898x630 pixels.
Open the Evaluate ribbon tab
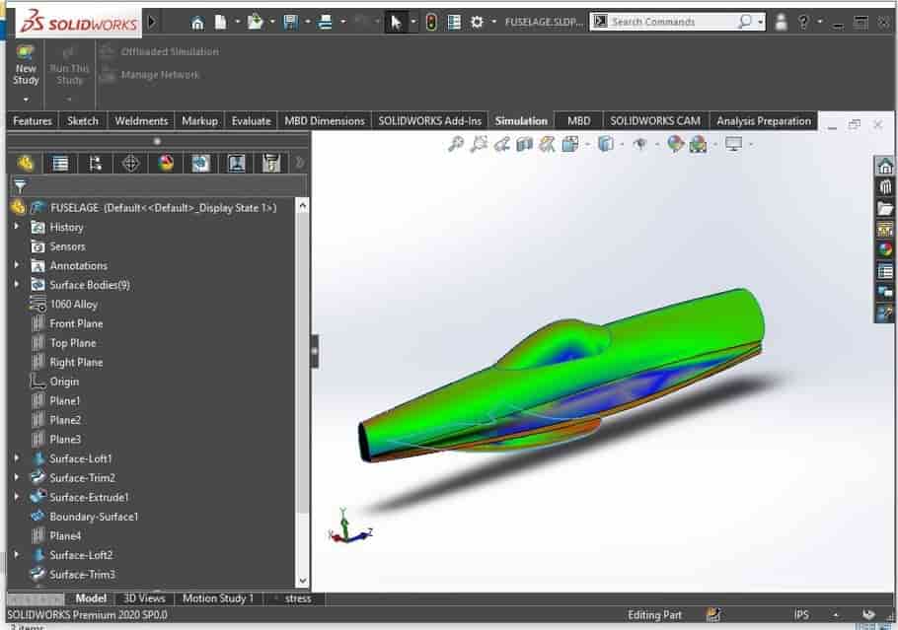[253, 120]
